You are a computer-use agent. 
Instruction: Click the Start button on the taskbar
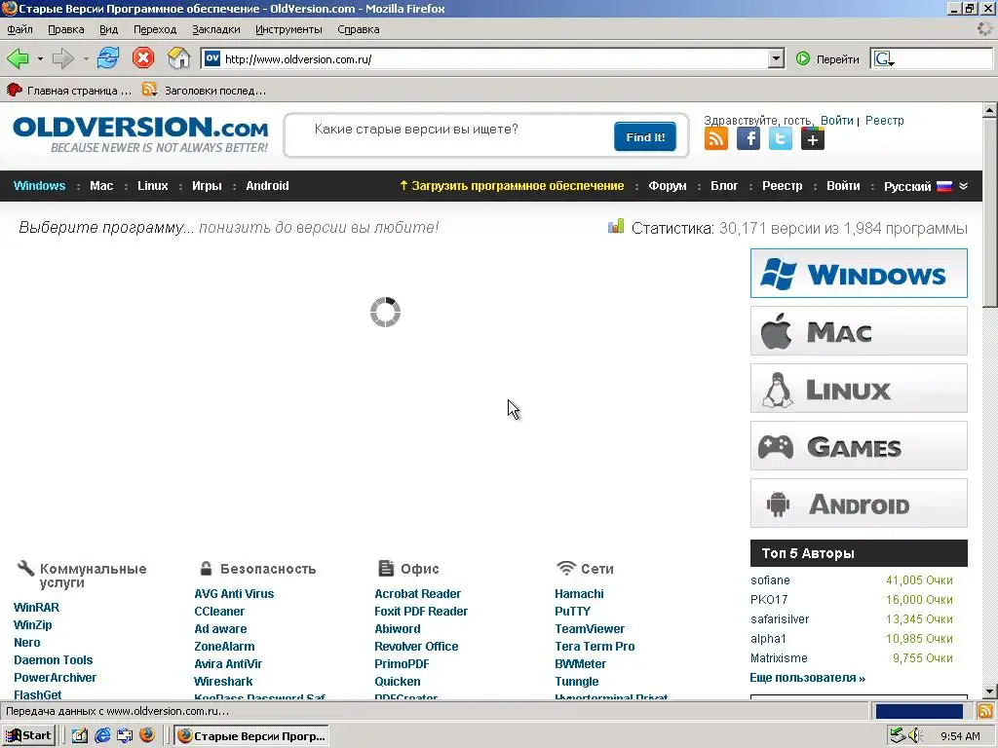pos(28,736)
